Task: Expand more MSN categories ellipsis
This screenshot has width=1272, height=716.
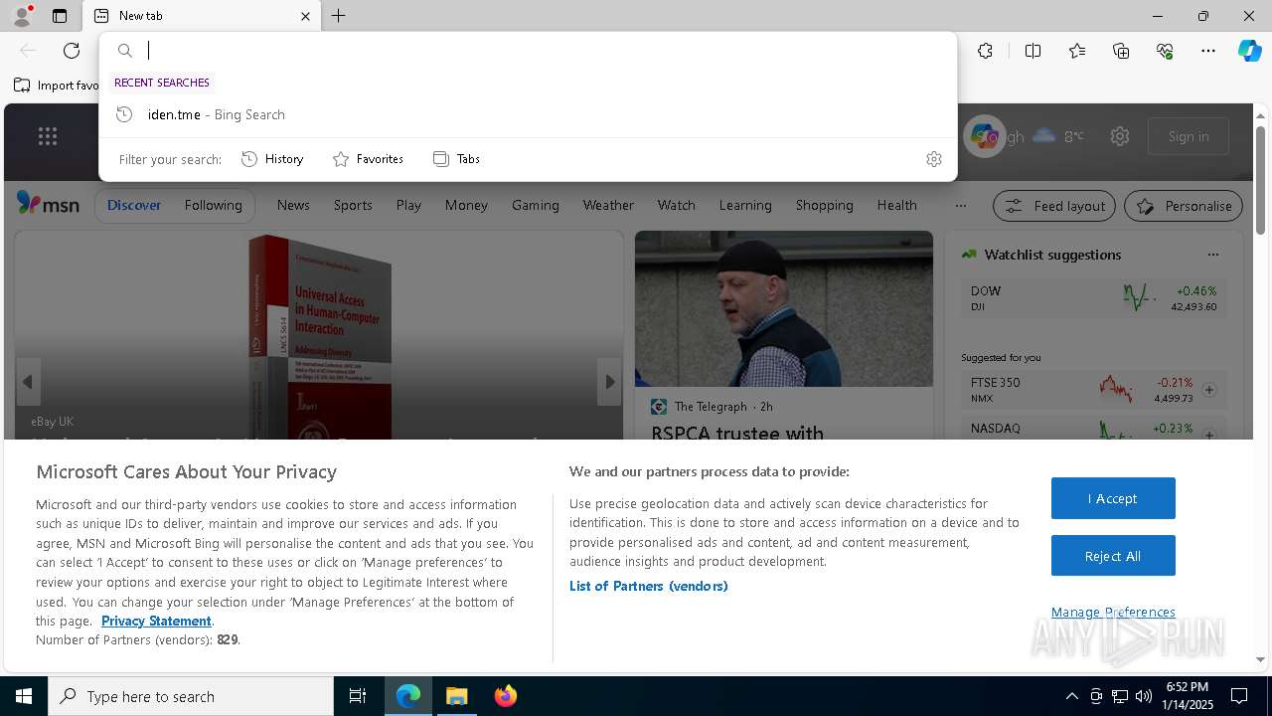Action: tap(960, 206)
